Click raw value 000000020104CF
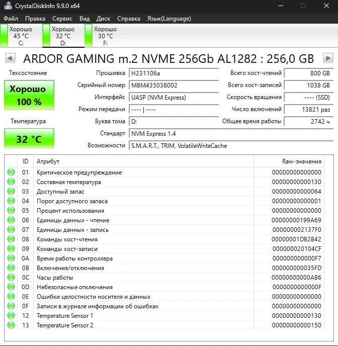The width and height of the screenshot is (338, 346). tap(297, 249)
